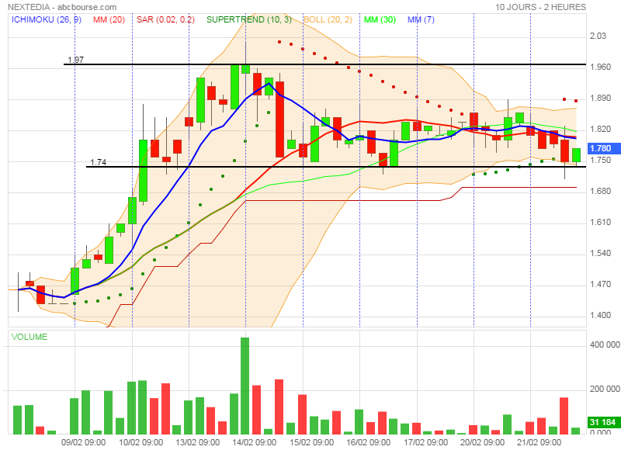Click the 1.890 price axis value
This screenshot has width=621, height=450.
[x=600, y=99]
